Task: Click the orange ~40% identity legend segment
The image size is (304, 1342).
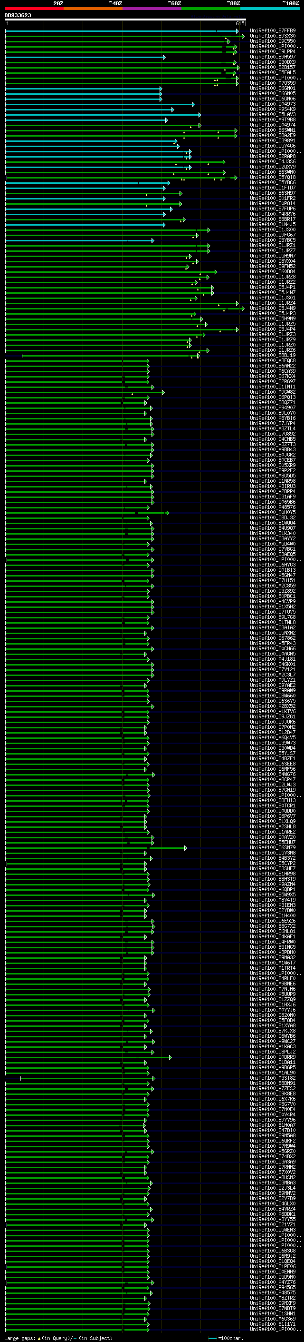Action: [93, 9]
